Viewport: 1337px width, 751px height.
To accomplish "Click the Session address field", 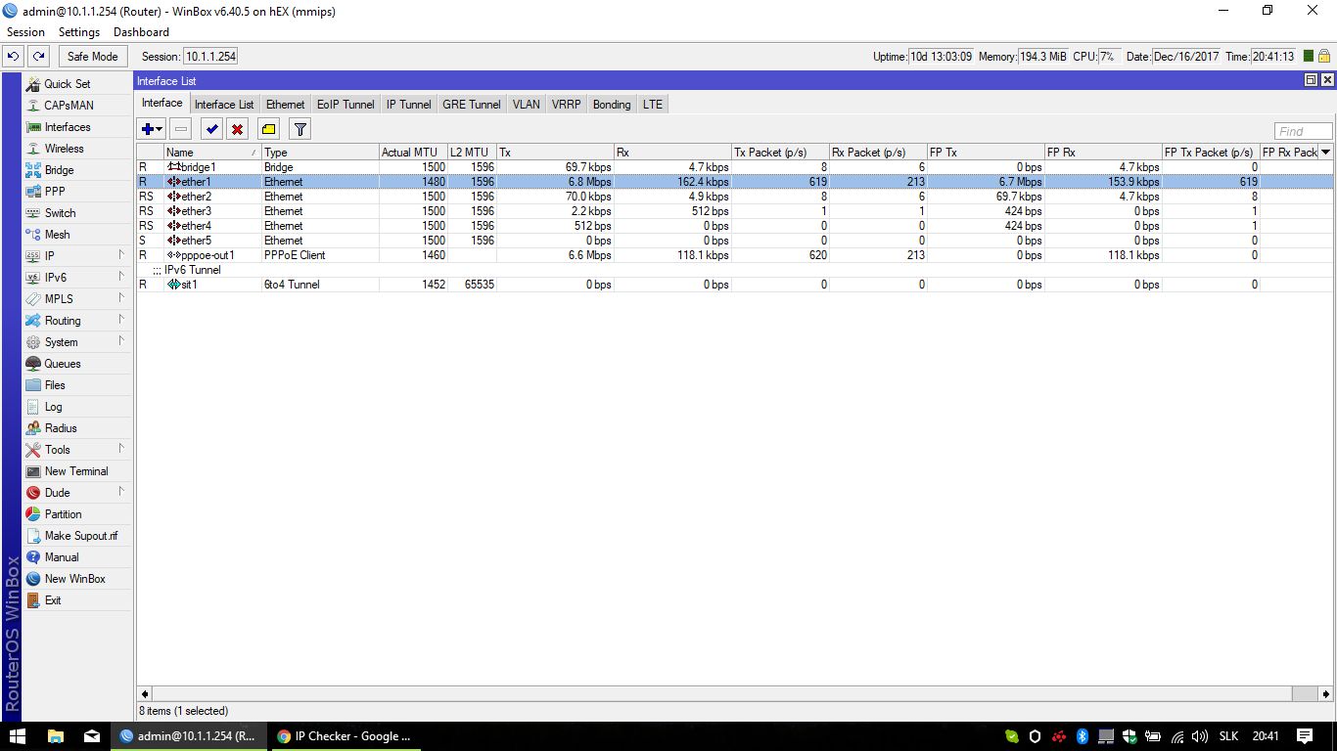I will [210, 57].
